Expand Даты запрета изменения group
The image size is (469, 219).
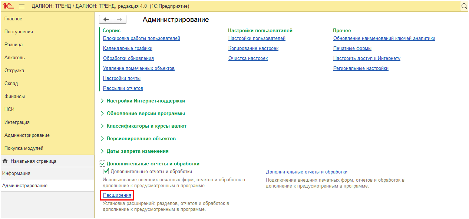click(102, 151)
